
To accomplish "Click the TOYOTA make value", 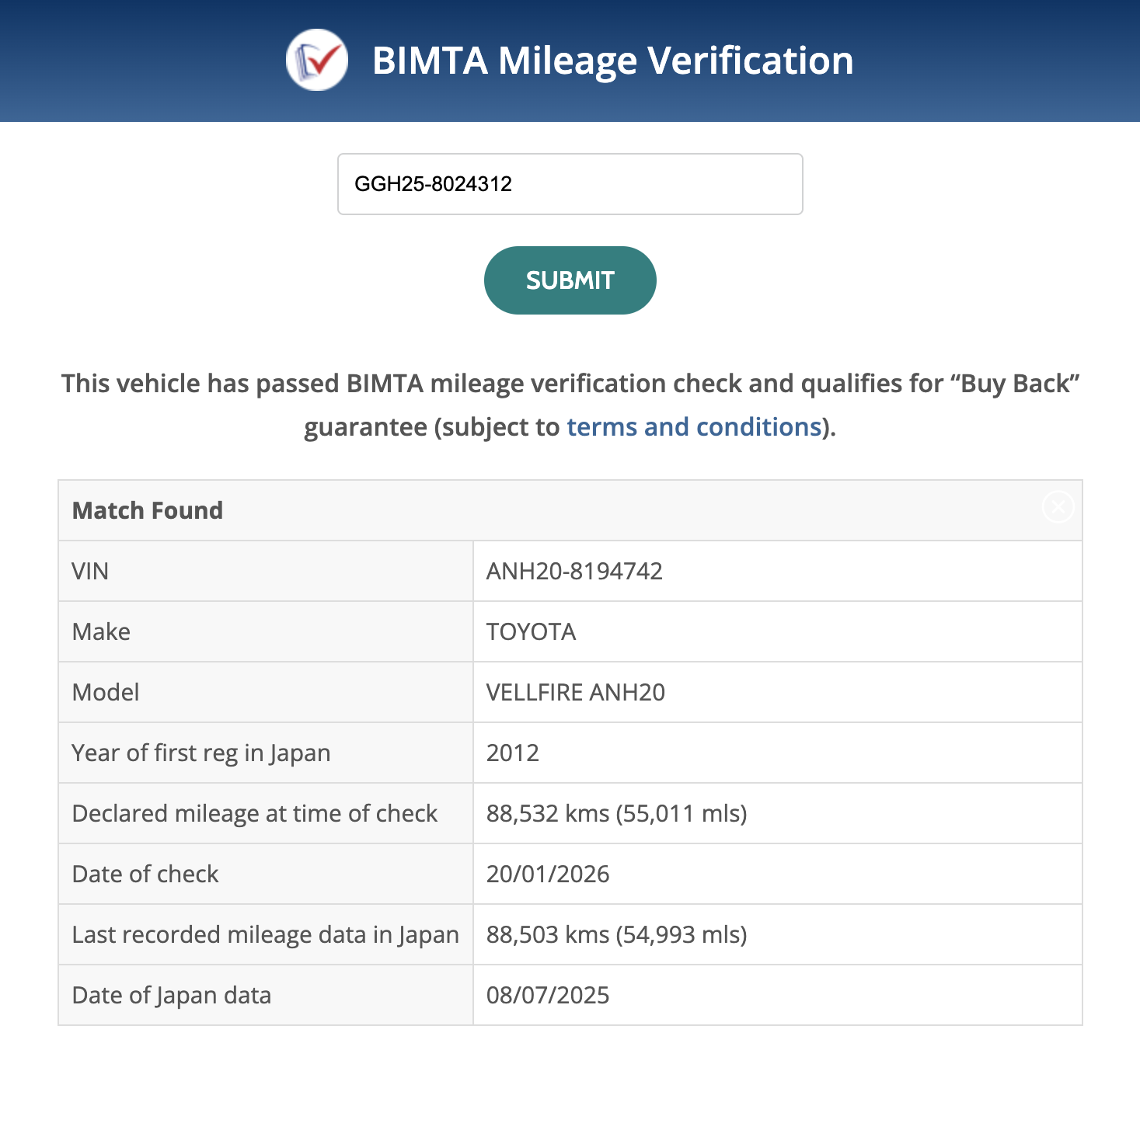I will (531, 632).
